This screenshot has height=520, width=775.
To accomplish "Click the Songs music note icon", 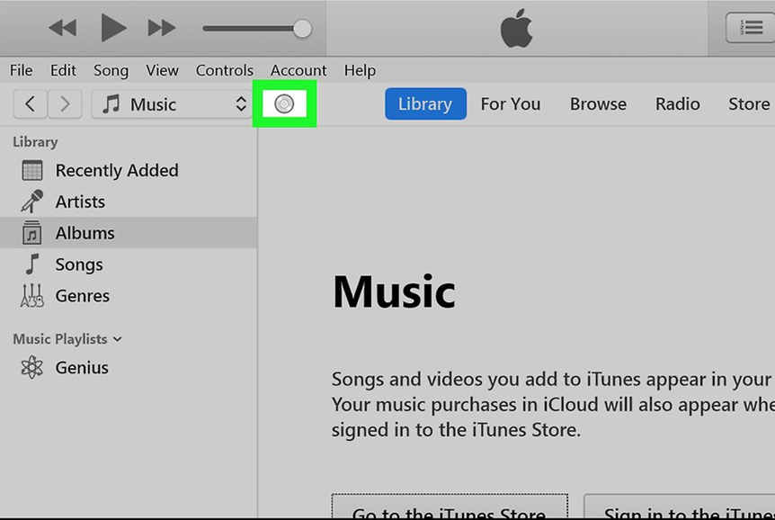I will pos(32,264).
